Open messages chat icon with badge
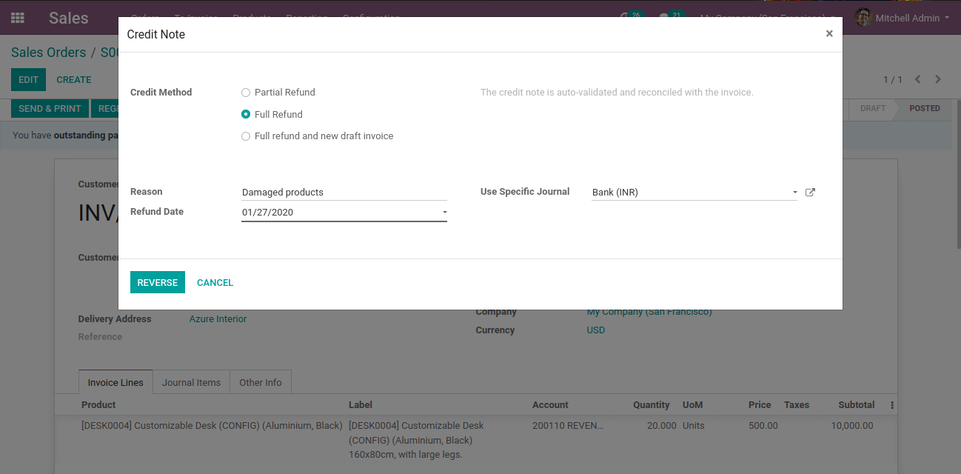This screenshot has width=961, height=474. 672,17
